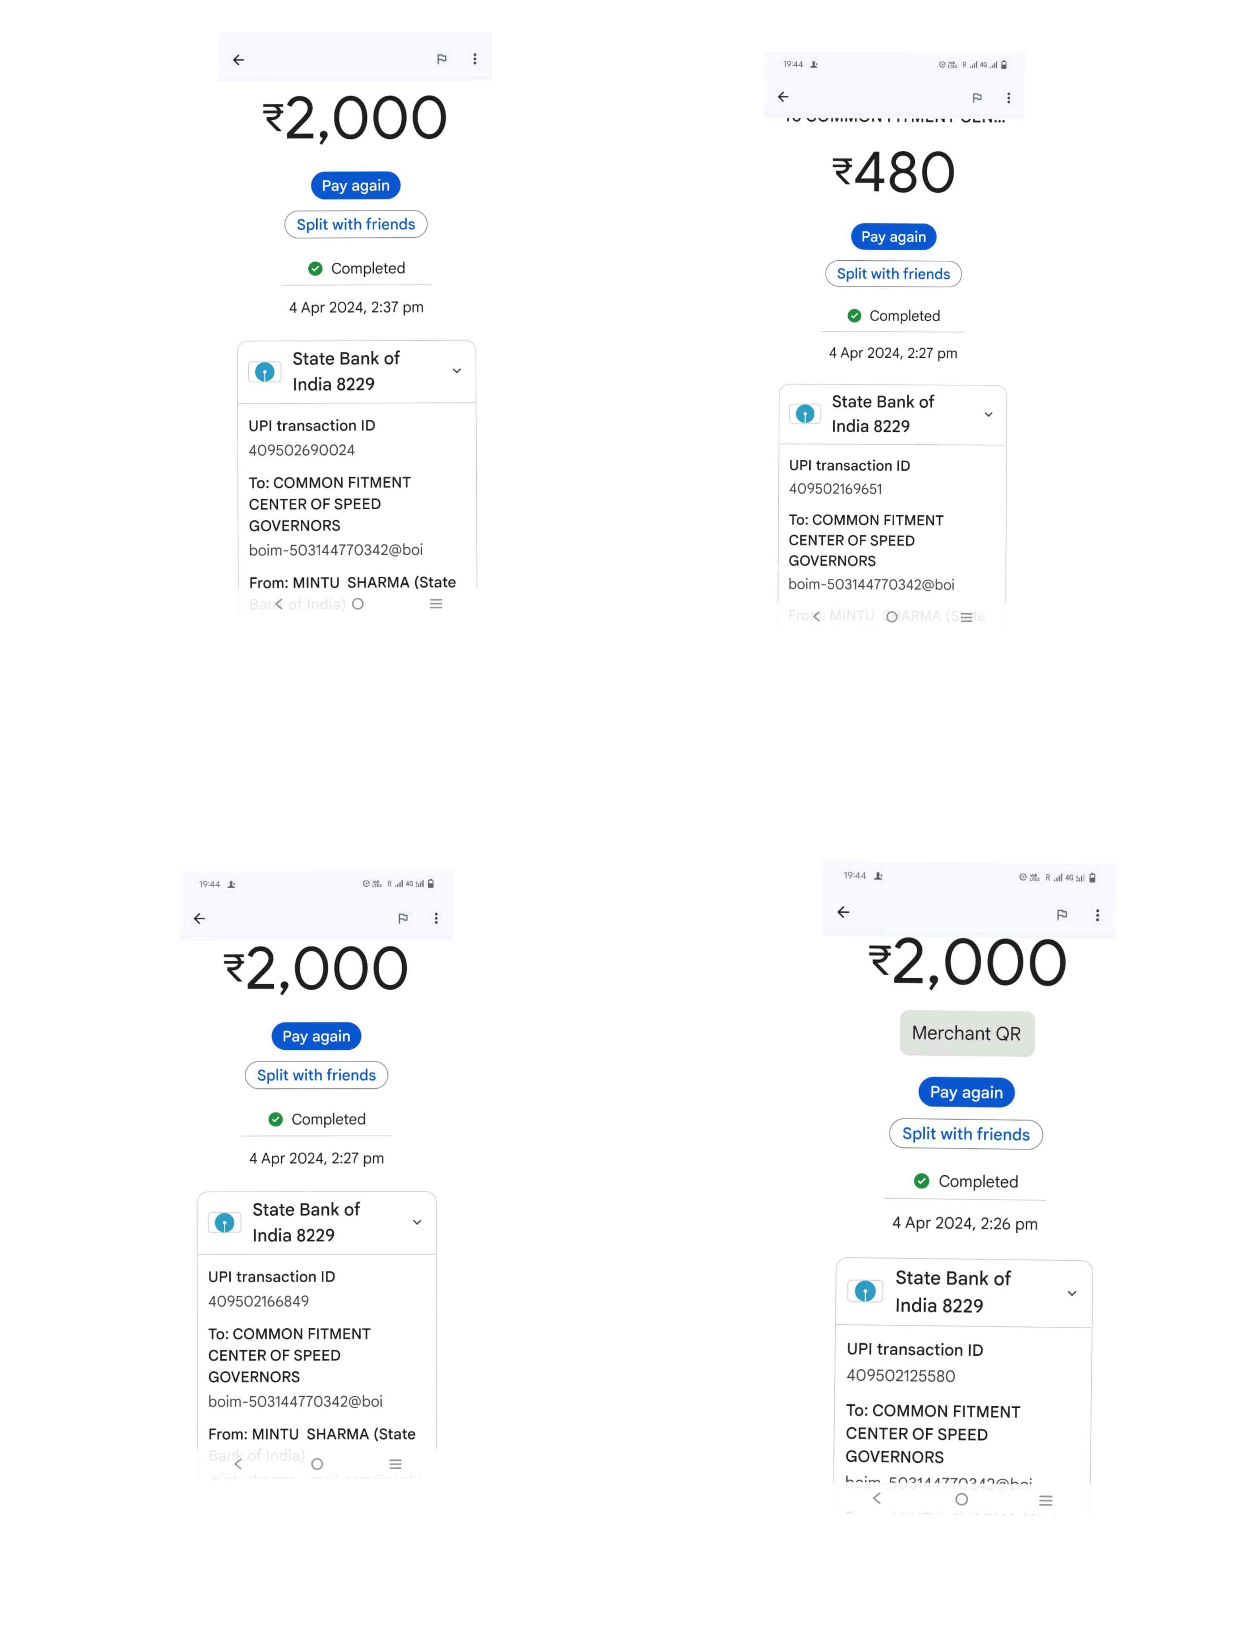
Task: Tap Split with friends on 2:37 pm receipt
Action: 356,225
